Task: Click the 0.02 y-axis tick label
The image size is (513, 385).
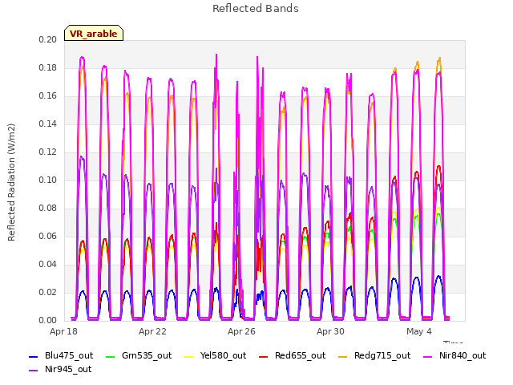Action: coord(48,292)
